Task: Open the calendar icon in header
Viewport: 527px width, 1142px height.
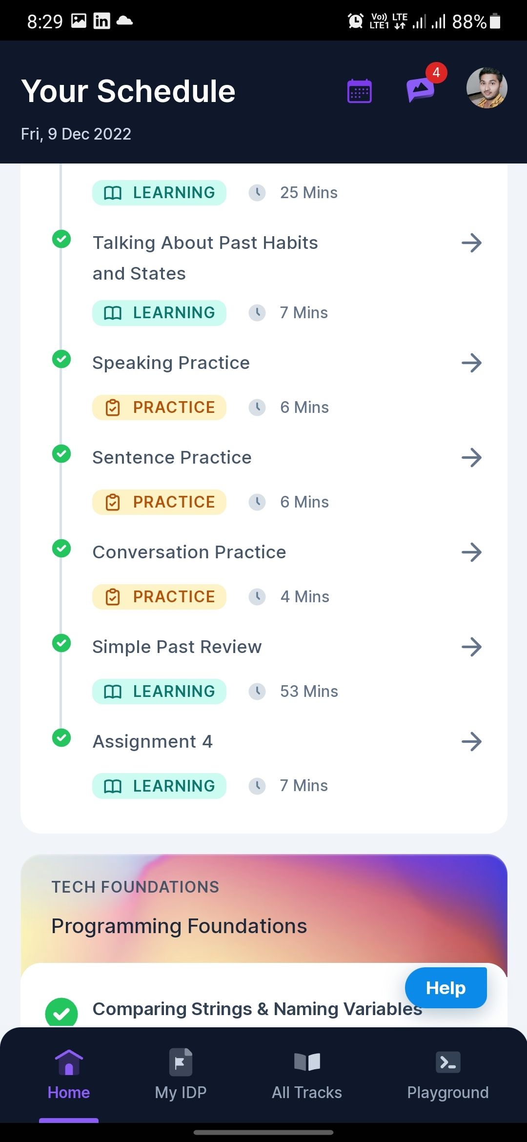Action: click(x=360, y=91)
